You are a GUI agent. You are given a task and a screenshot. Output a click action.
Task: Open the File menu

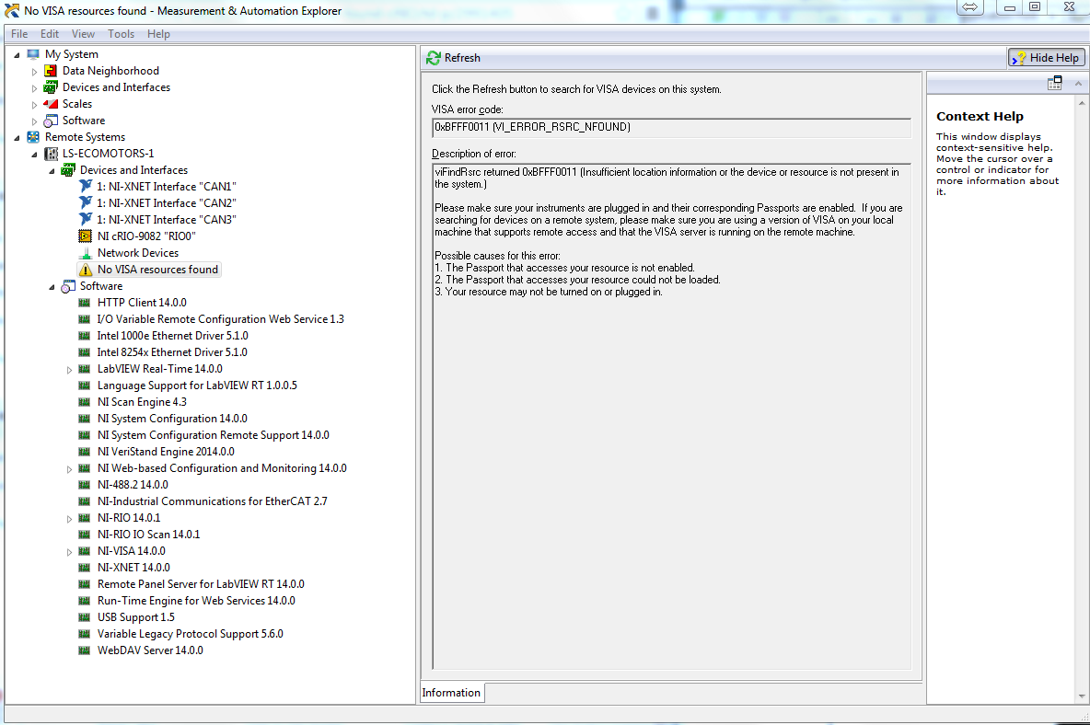[x=19, y=33]
